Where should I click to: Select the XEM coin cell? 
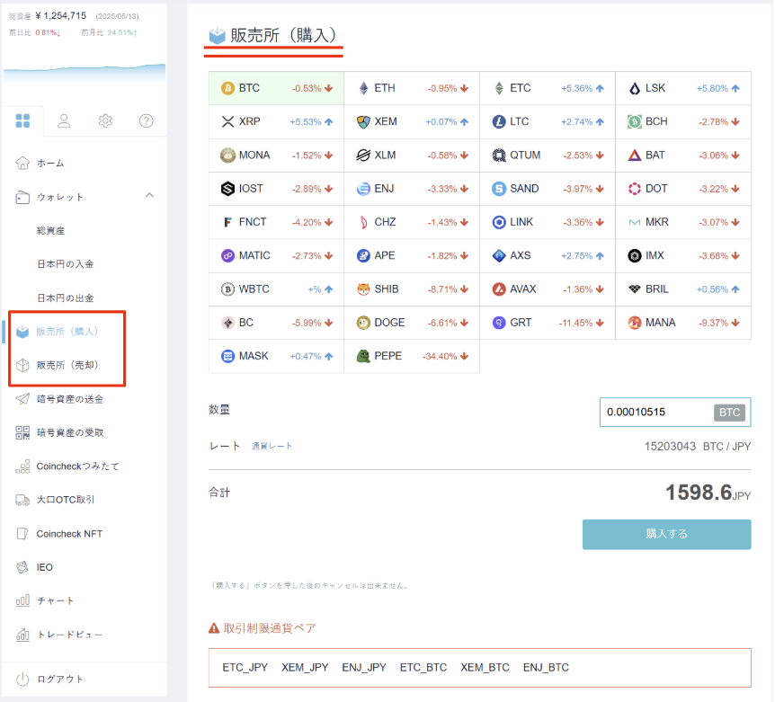point(412,121)
